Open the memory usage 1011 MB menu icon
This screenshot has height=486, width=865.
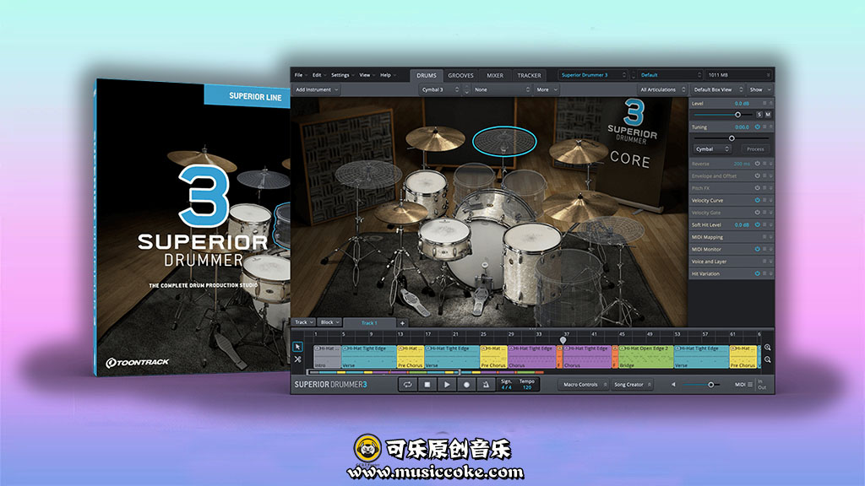[x=768, y=75]
